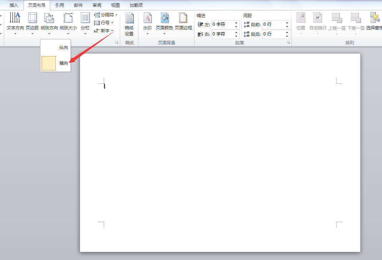The height and width of the screenshot is (260, 382).
Task: Switch to the 加载项 tab
Action: 136,5
